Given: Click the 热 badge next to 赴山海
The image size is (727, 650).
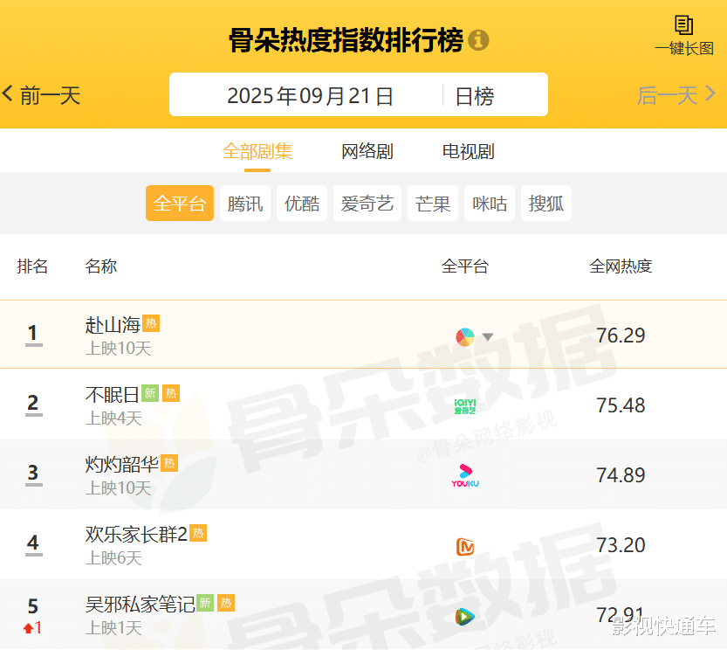Looking at the screenshot, I should (x=151, y=323).
